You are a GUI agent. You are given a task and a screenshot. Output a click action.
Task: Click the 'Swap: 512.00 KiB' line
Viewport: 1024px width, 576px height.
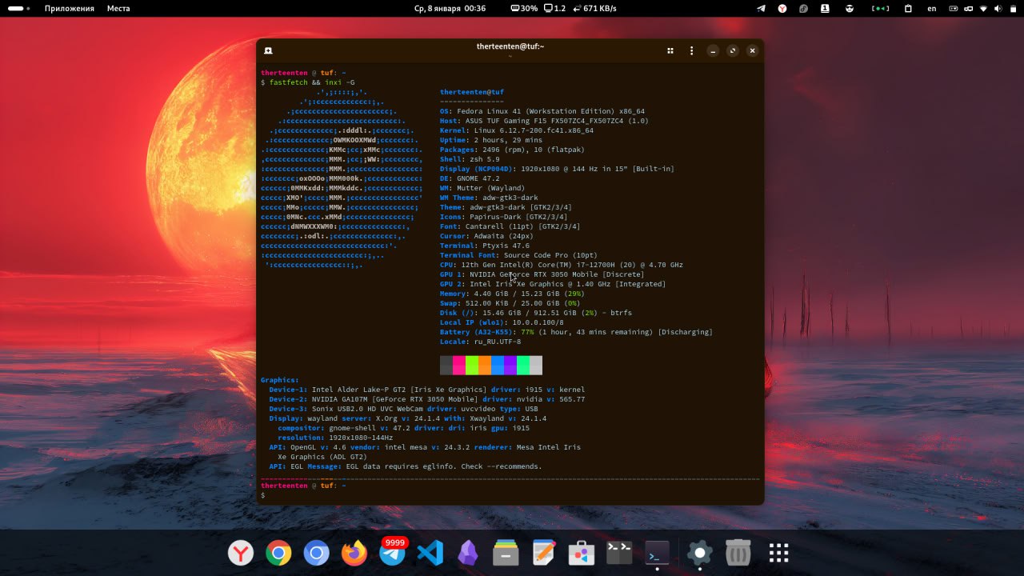click(x=510, y=303)
